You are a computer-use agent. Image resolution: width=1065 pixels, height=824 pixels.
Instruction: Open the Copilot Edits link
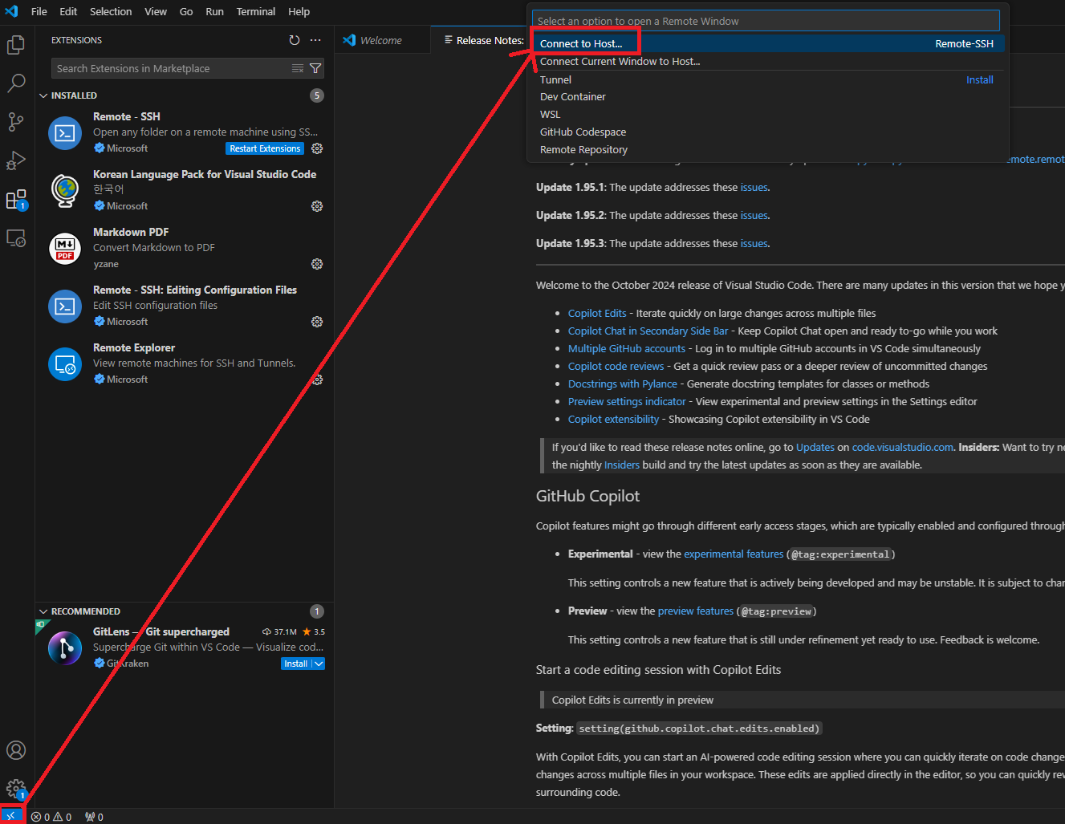pos(597,313)
